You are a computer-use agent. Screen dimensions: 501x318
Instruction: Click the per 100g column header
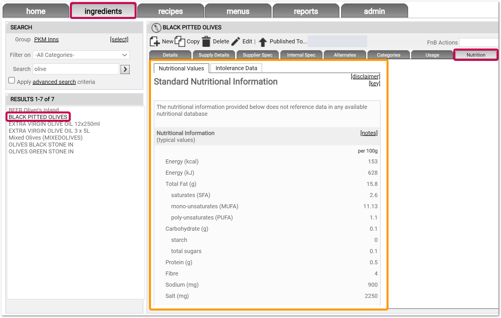click(368, 151)
